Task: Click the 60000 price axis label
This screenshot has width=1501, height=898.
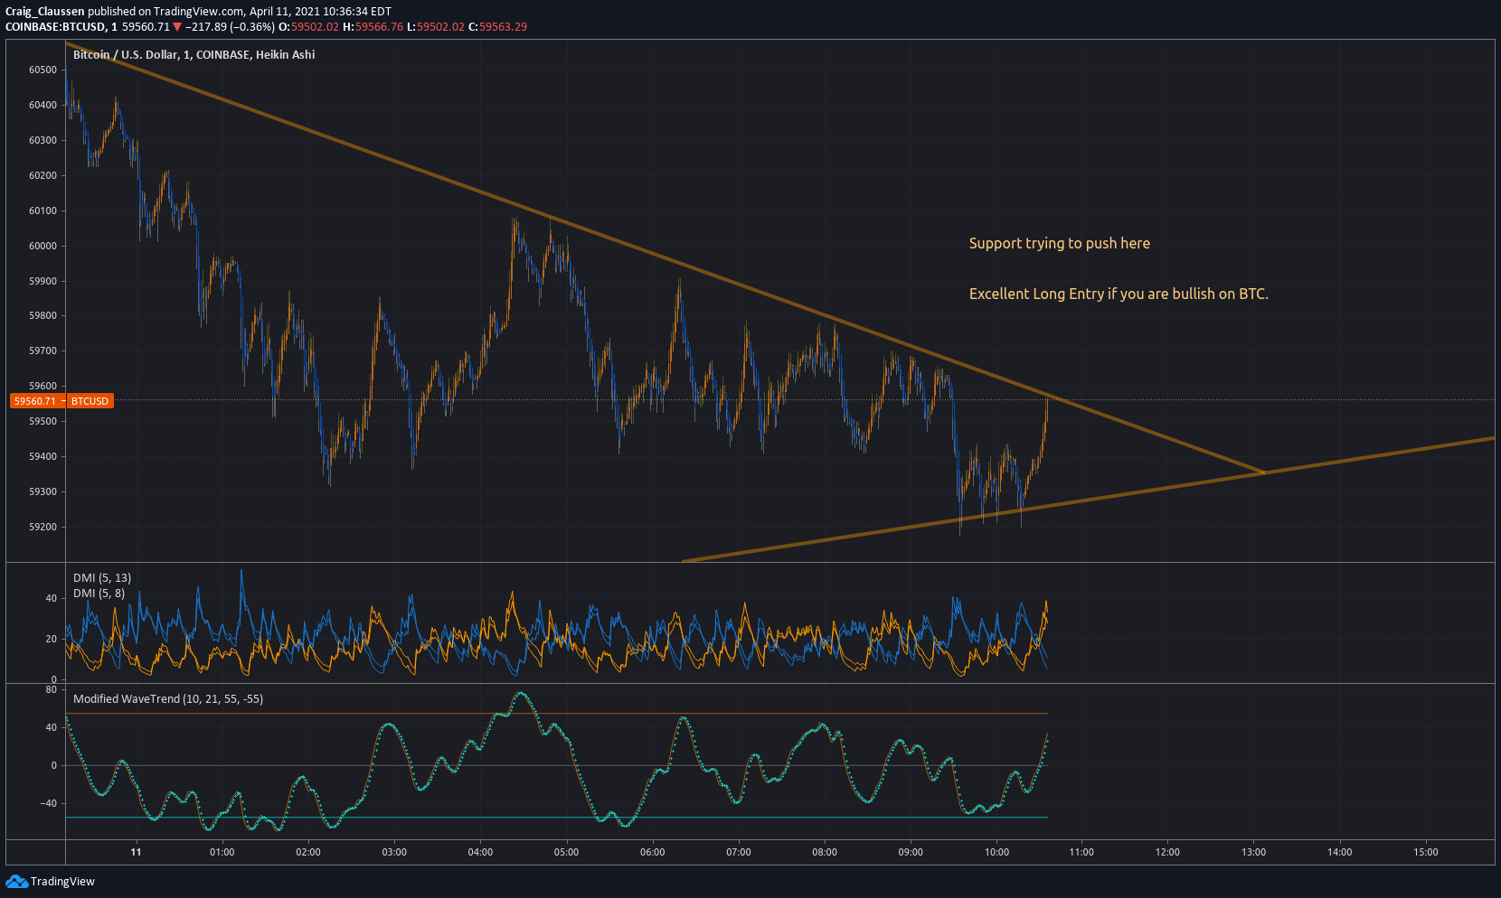Action: pyautogui.click(x=42, y=246)
